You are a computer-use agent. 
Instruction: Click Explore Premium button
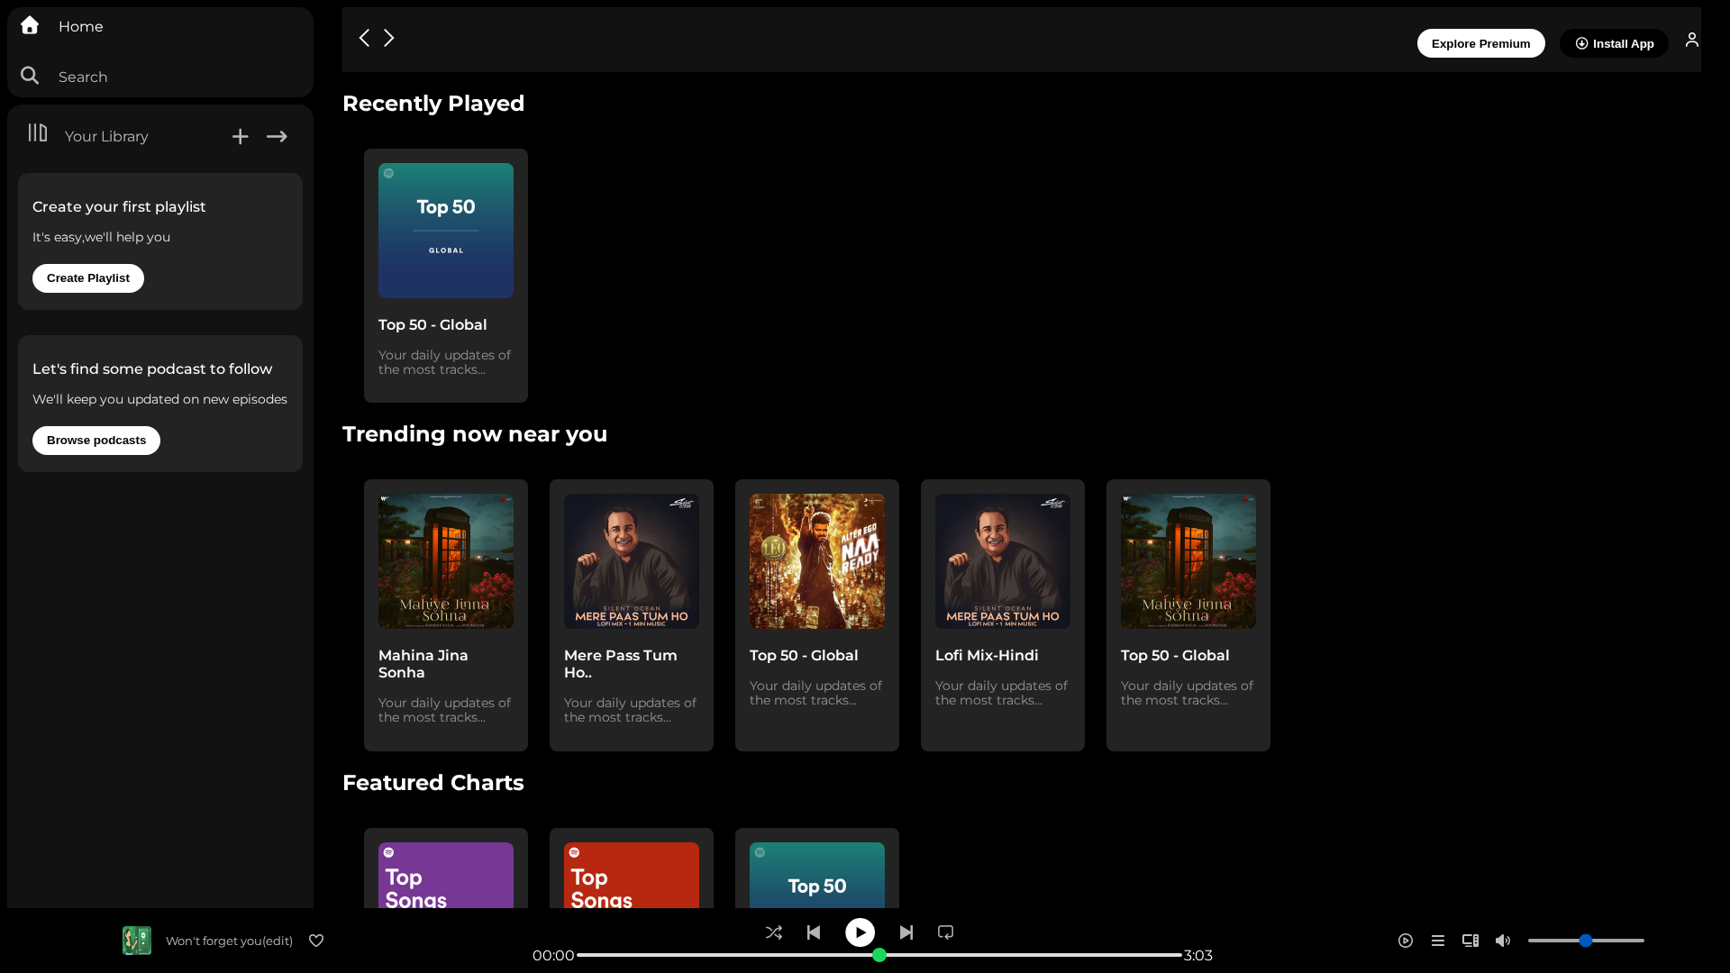tap(1480, 43)
